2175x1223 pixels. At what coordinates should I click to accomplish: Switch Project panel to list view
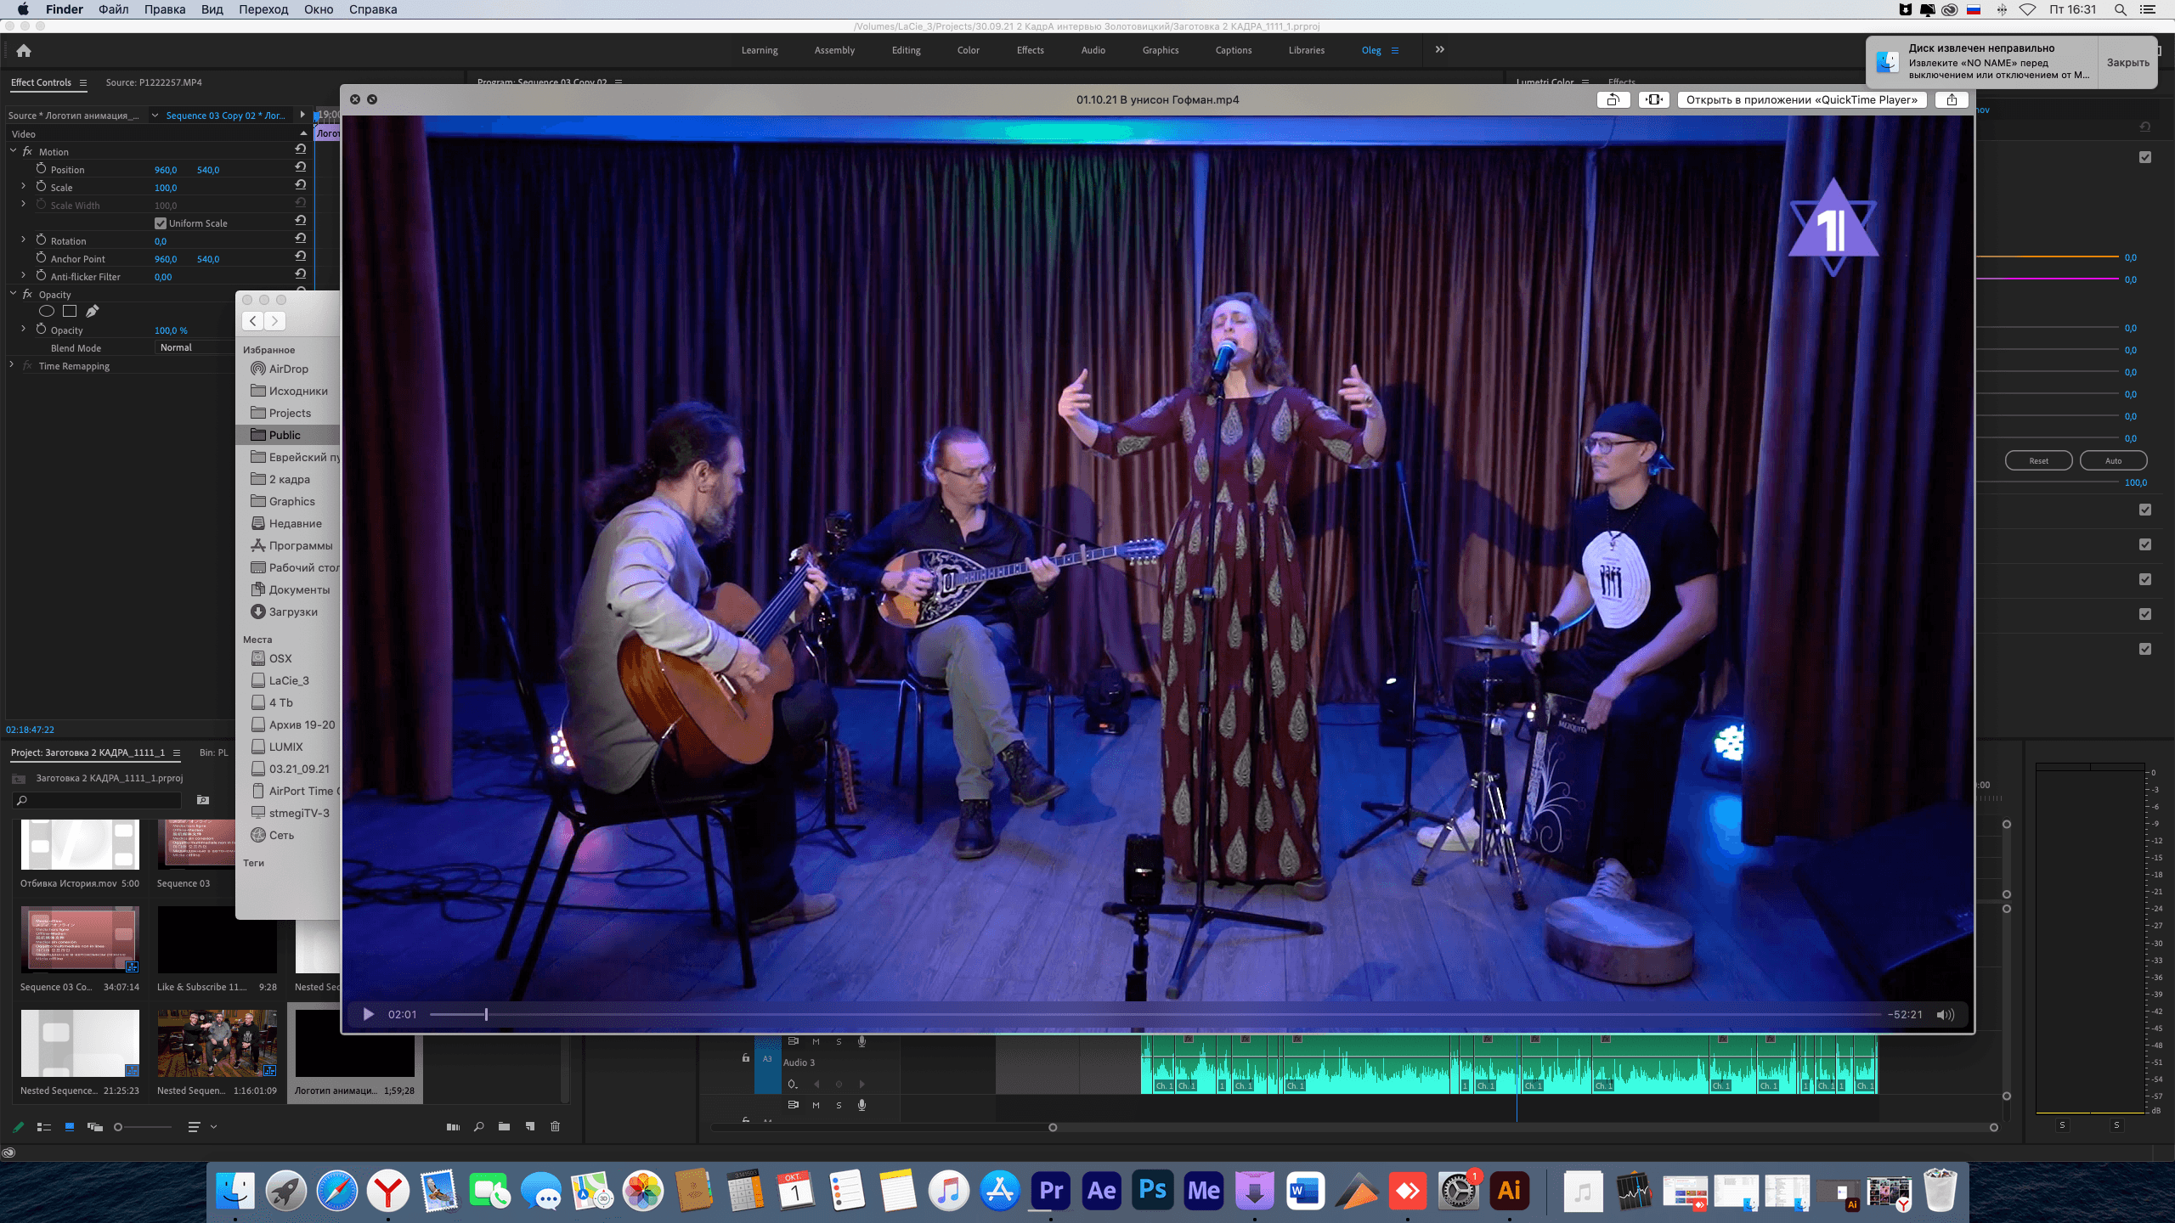pos(44,1126)
